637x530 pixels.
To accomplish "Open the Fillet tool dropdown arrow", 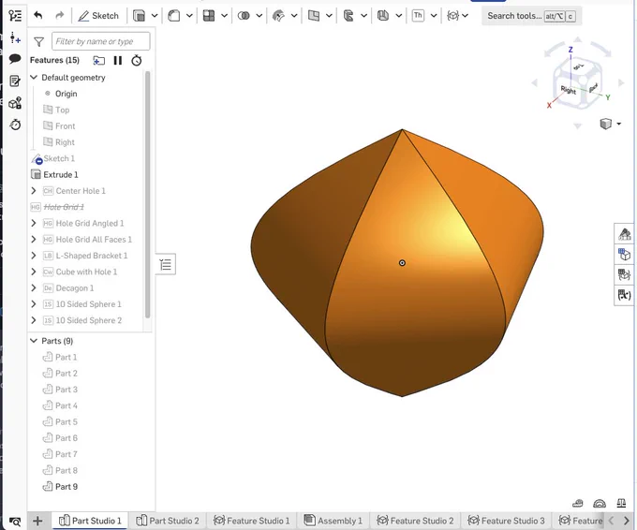I will click(x=190, y=16).
